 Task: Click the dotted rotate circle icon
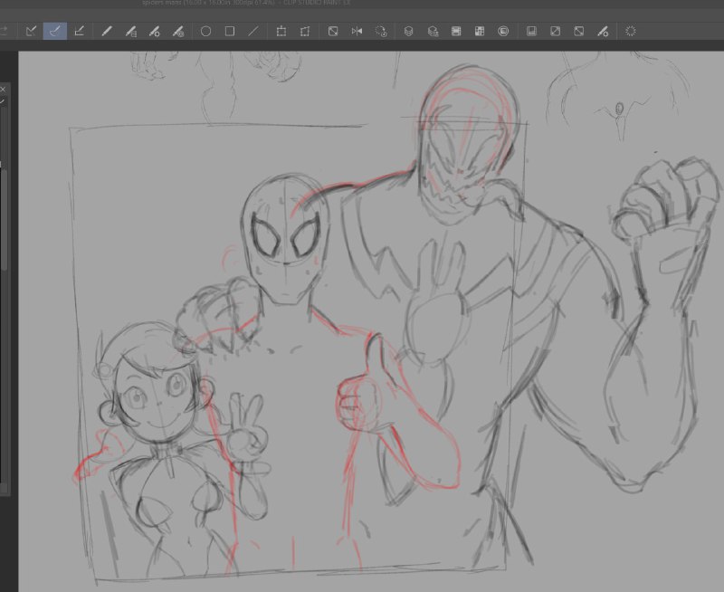[x=381, y=32]
